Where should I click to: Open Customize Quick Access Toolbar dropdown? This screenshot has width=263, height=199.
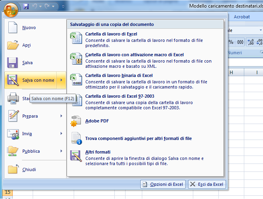pyautogui.click(x=63, y=6)
